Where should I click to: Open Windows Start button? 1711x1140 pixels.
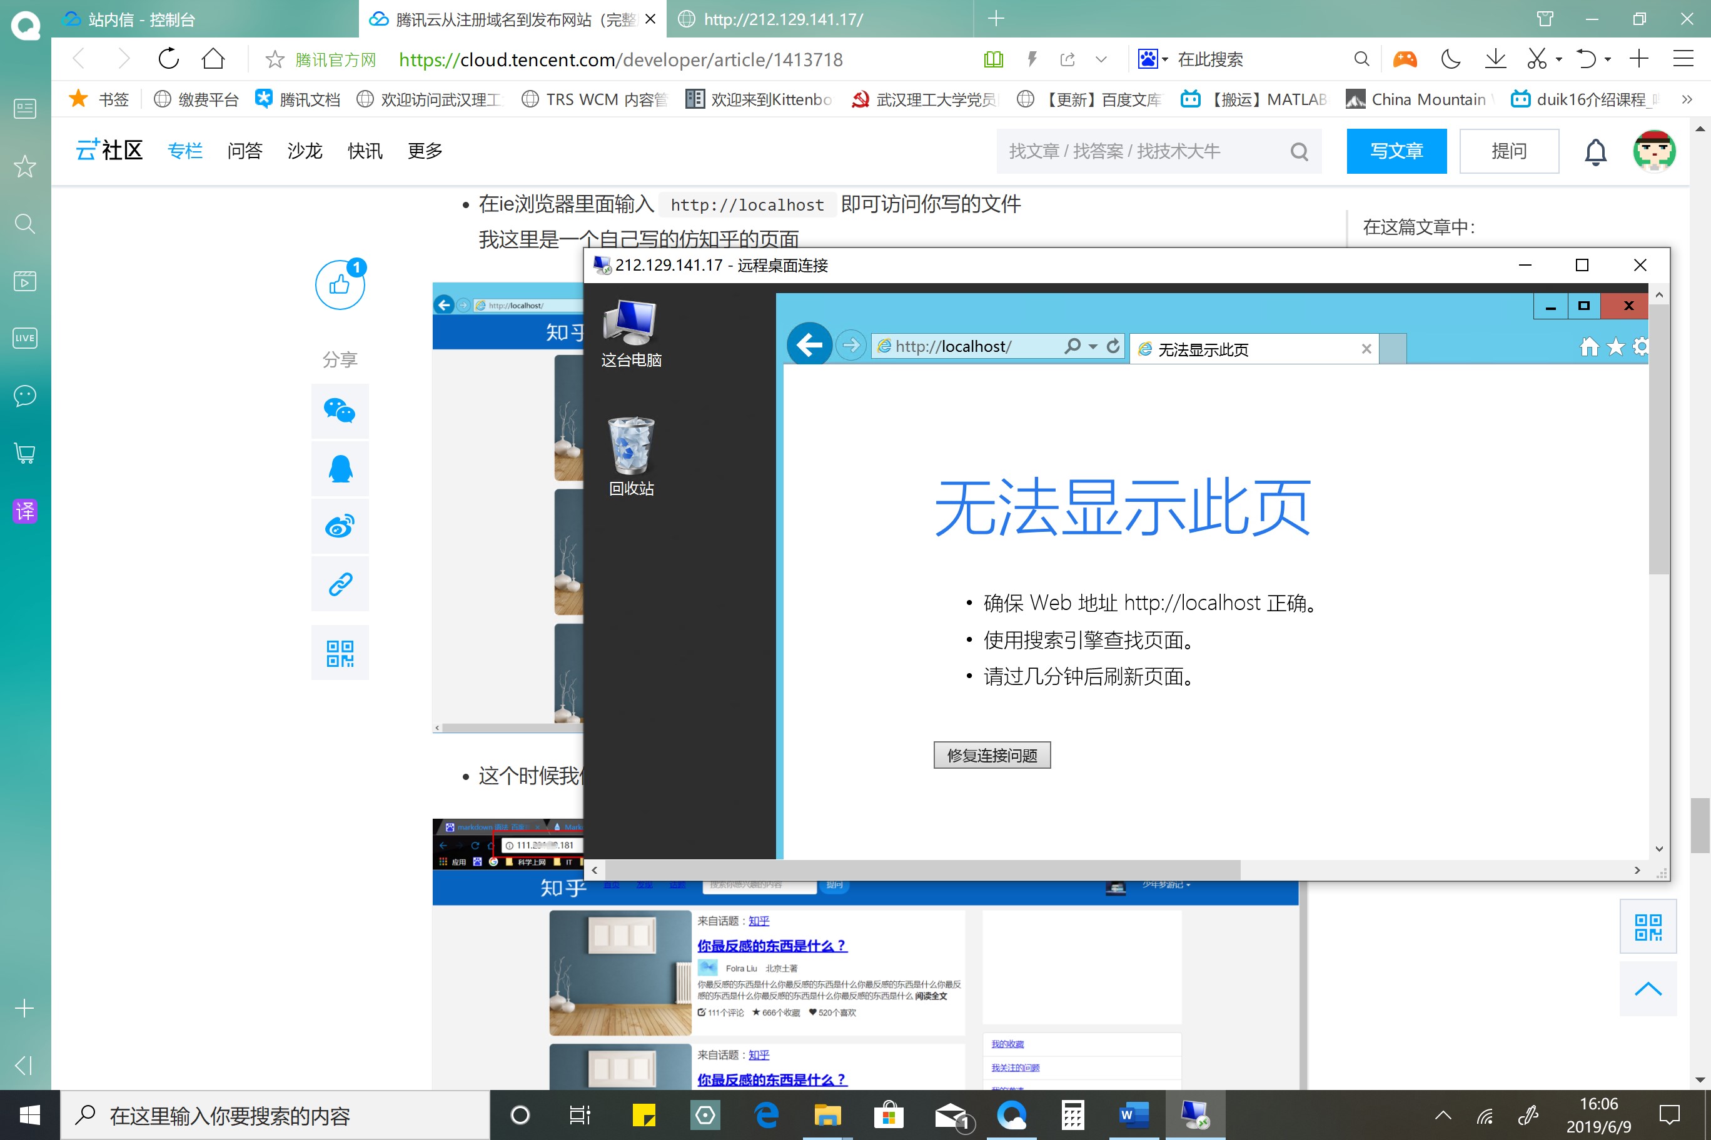pos(29,1114)
